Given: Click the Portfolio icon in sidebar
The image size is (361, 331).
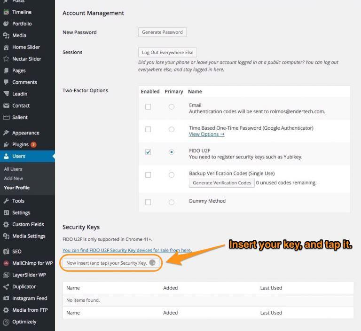Looking at the screenshot, I should point(6,24).
